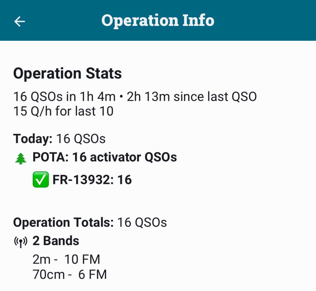316x291 pixels.
Task: Click the "6 FM" count for 70cm
Action: tap(93, 274)
